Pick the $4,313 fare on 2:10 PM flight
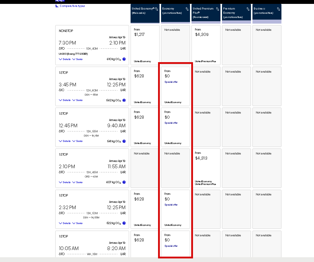 [x=206, y=168]
